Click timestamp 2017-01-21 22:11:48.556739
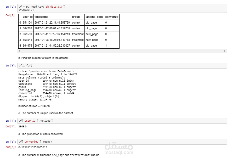The width and height of the screenshot is (238, 158). pos(52,22)
